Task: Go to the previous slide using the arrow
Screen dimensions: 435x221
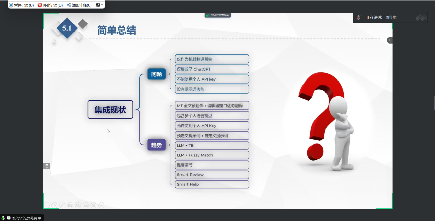Action: click(47, 205)
